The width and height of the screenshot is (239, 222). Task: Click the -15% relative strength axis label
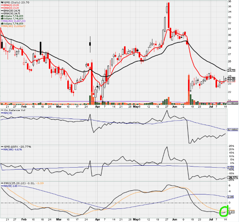[x=231, y=173]
